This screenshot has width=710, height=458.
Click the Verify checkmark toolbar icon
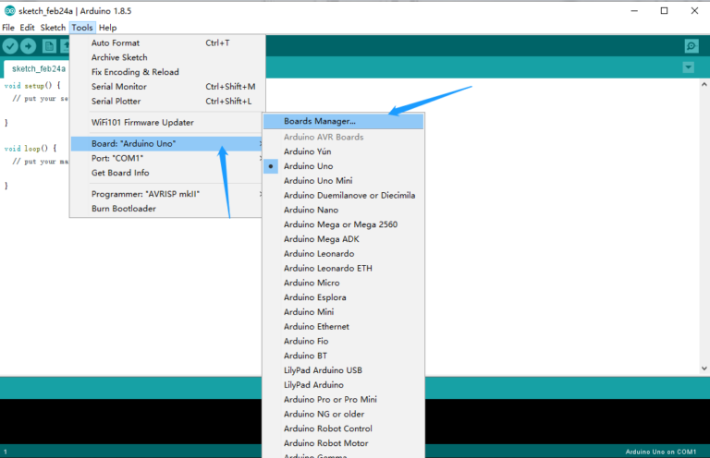click(x=10, y=46)
